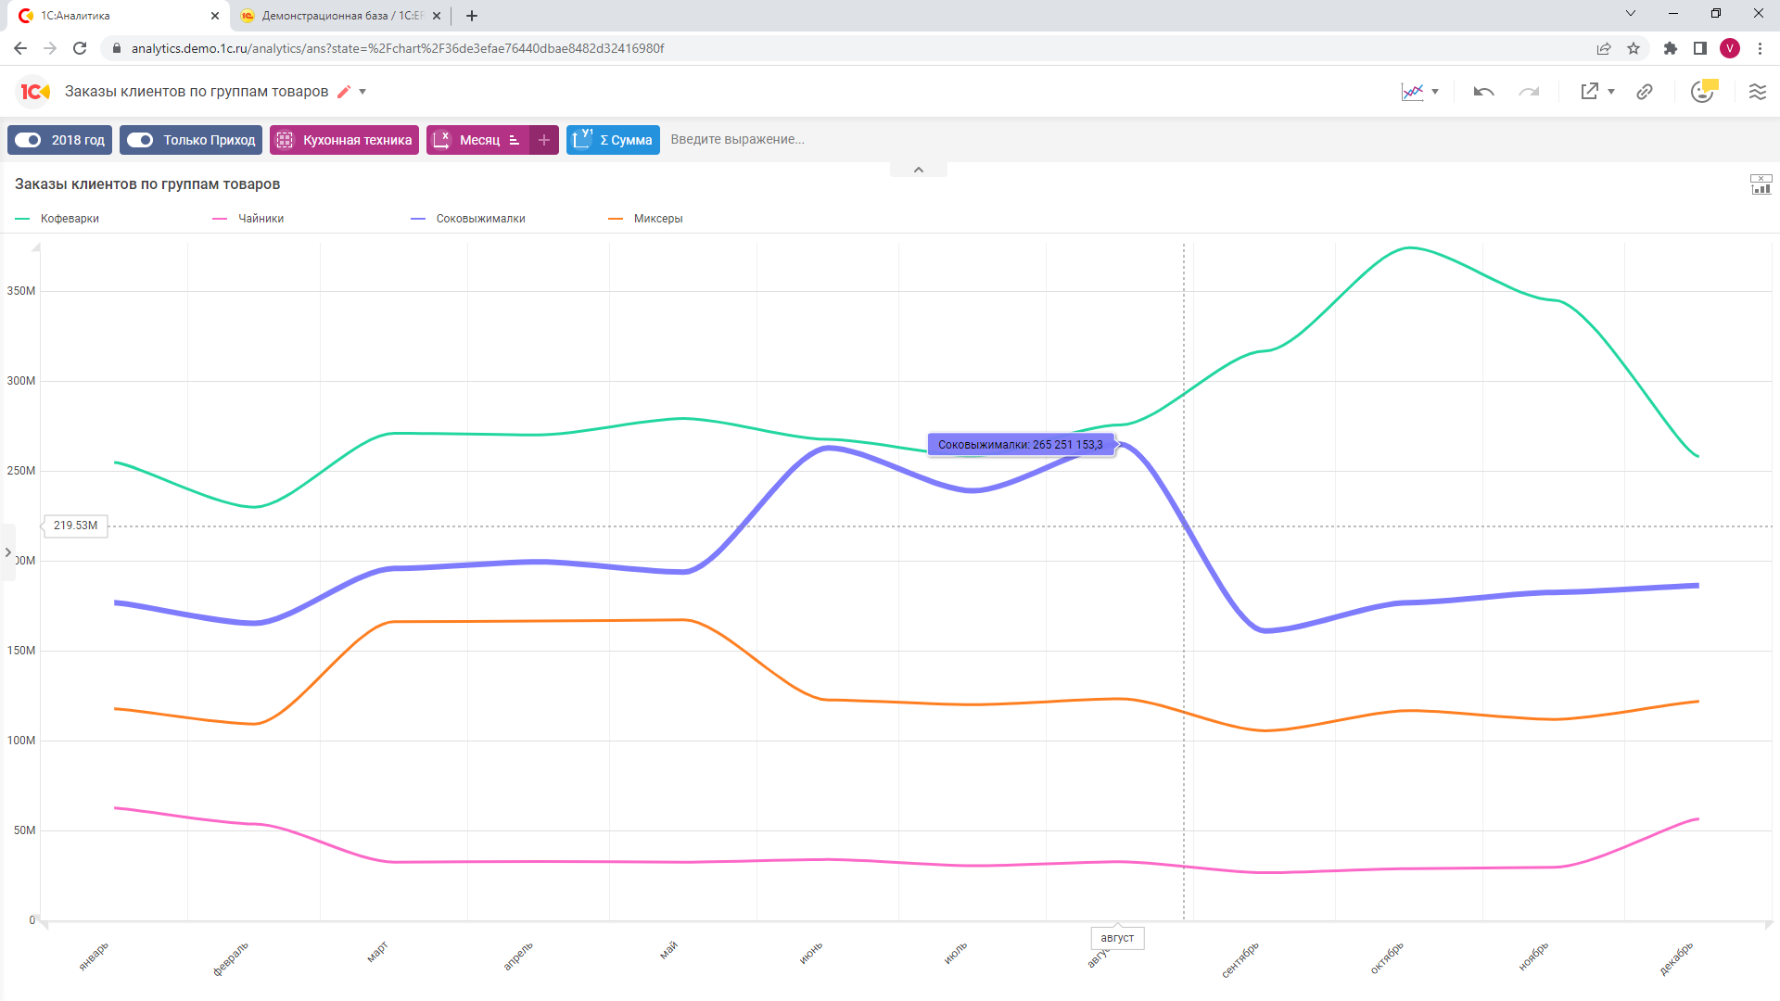
Task: Copy link with the chain icon
Action: [1645, 92]
